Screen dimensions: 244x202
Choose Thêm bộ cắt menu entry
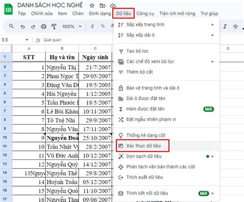click(166, 72)
